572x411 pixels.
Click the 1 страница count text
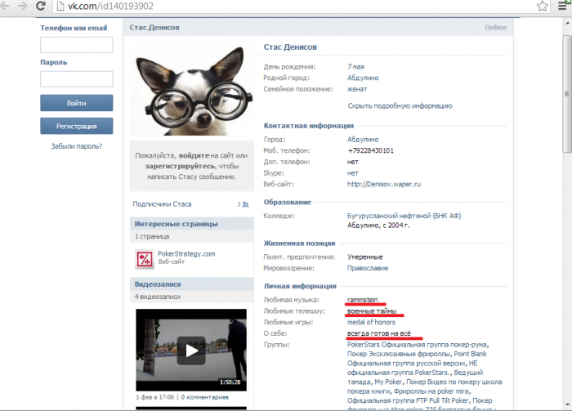coord(152,236)
